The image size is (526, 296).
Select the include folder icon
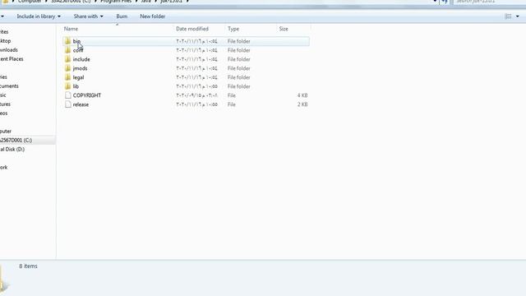[x=67, y=59]
